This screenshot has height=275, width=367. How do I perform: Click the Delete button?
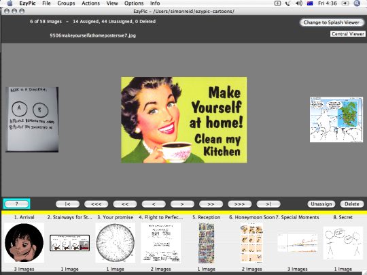(352, 204)
